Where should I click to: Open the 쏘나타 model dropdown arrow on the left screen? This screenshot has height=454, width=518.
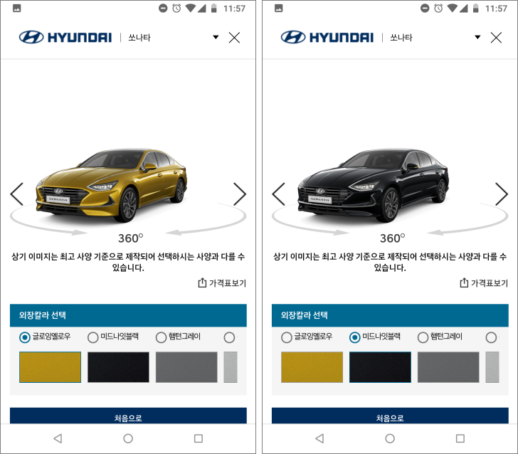tap(216, 37)
